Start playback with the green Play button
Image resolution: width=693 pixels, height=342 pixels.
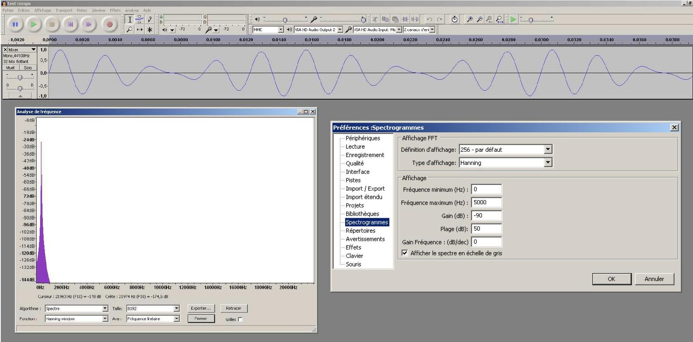point(34,25)
